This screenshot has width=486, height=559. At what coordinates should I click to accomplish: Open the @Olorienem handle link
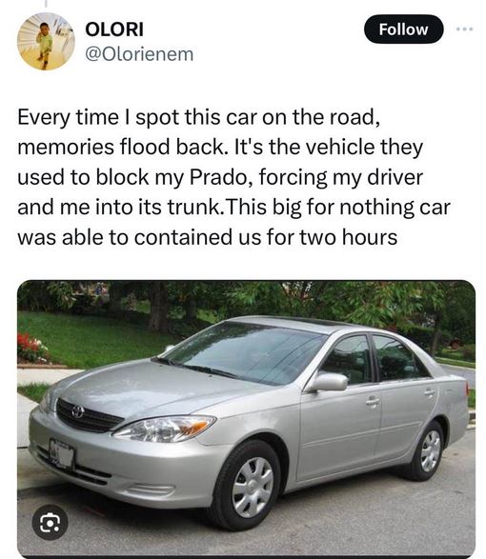point(139,54)
